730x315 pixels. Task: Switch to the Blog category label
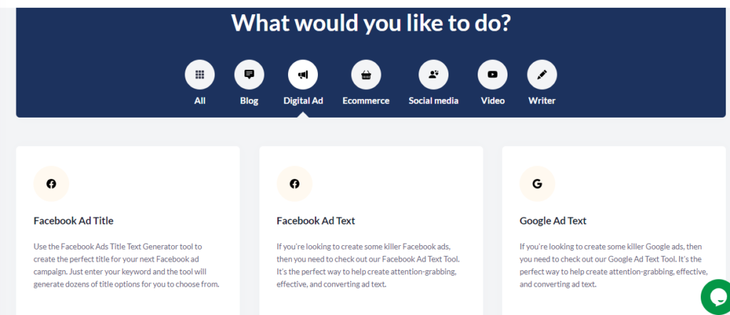249,100
